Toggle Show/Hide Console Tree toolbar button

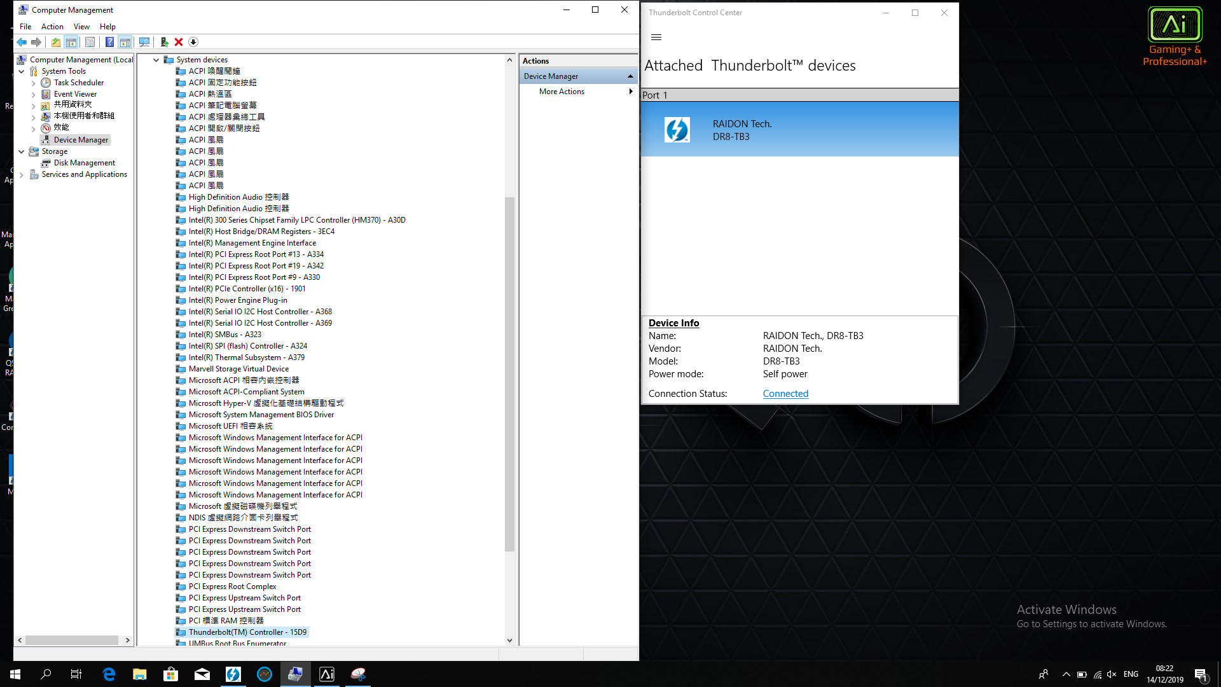coord(71,42)
